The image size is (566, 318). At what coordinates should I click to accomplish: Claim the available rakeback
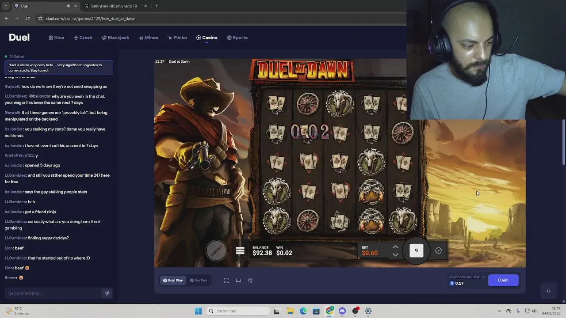(503, 280)
